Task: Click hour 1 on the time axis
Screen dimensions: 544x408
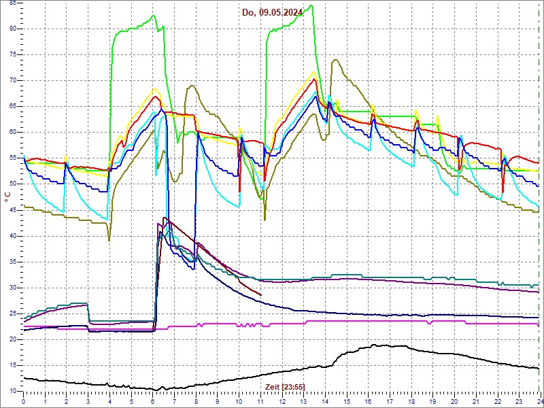Action: 45,401
